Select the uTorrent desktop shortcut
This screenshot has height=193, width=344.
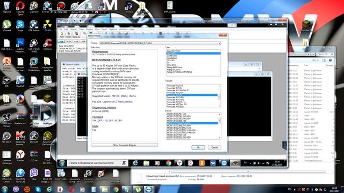click(7, 26)
